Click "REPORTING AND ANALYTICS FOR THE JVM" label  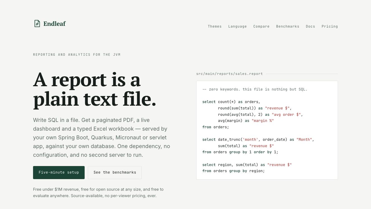77,55
